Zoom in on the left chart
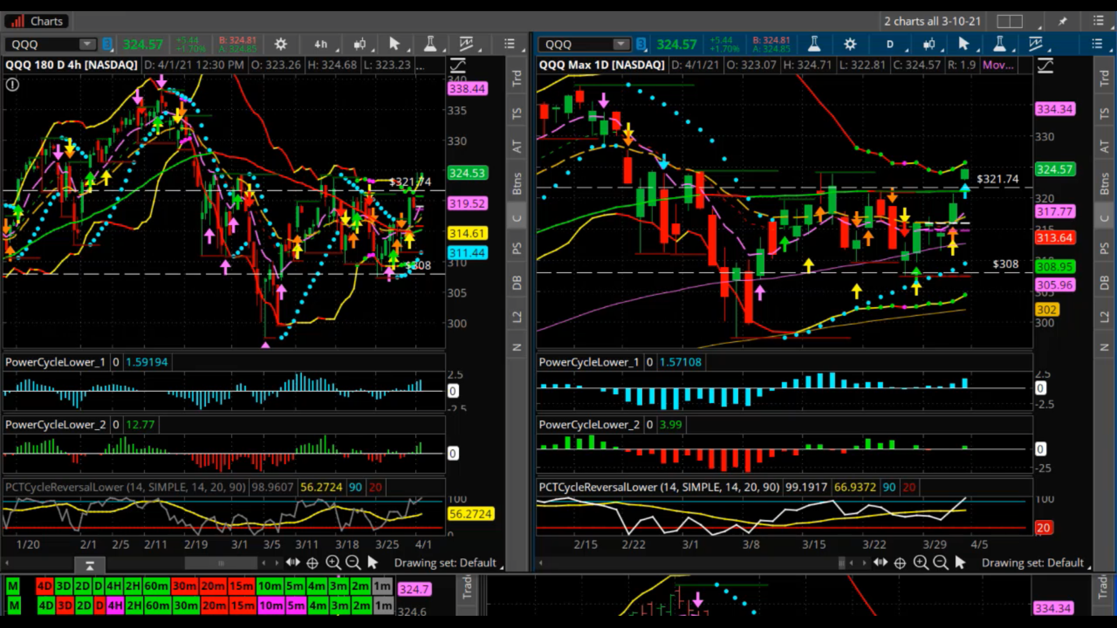The height and width of the screenshot is (628, 1117). coord(333,562)
